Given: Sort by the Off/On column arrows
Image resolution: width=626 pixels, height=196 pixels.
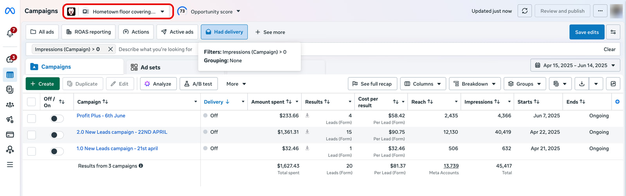Looking at the screenshot, I should pos(62,102).
